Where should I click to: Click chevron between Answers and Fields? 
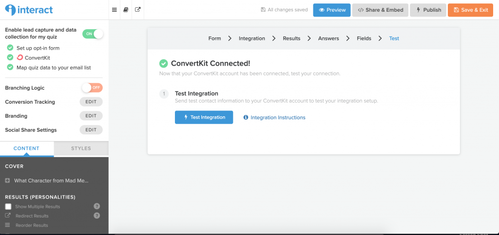[348, 38]
